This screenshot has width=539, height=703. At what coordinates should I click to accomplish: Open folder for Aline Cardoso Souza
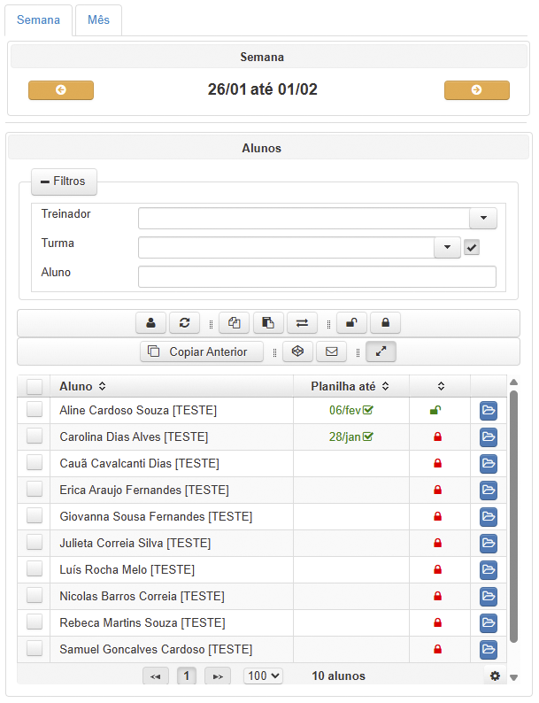489,411
